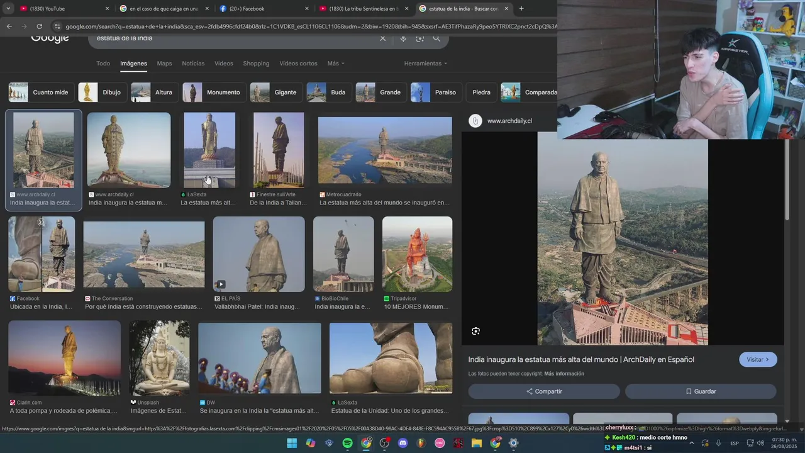805x453 pixels.
Task: Open the Metrocuadrado river statue thumbnail
Action: click(385, 150)
